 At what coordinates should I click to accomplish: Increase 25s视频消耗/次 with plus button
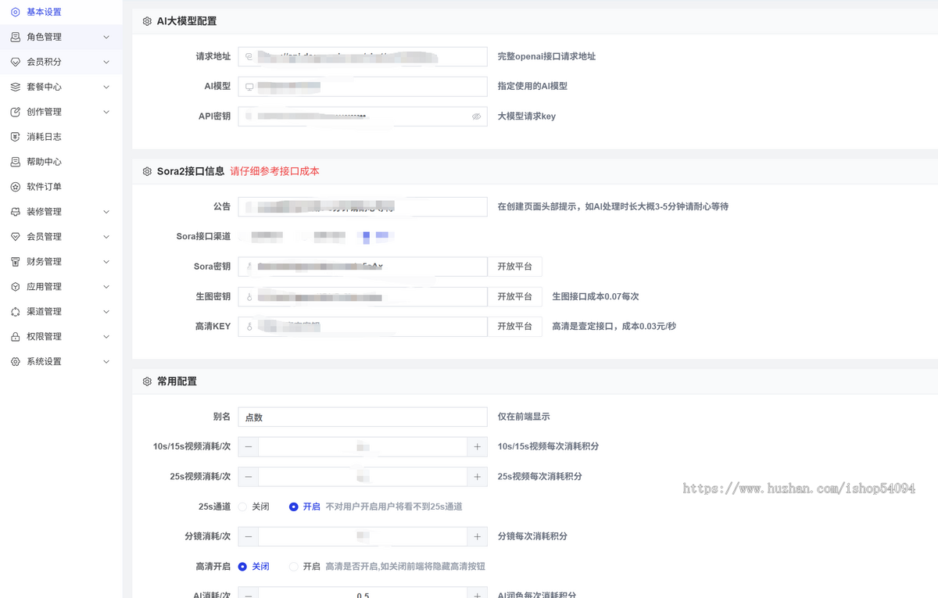477,477
